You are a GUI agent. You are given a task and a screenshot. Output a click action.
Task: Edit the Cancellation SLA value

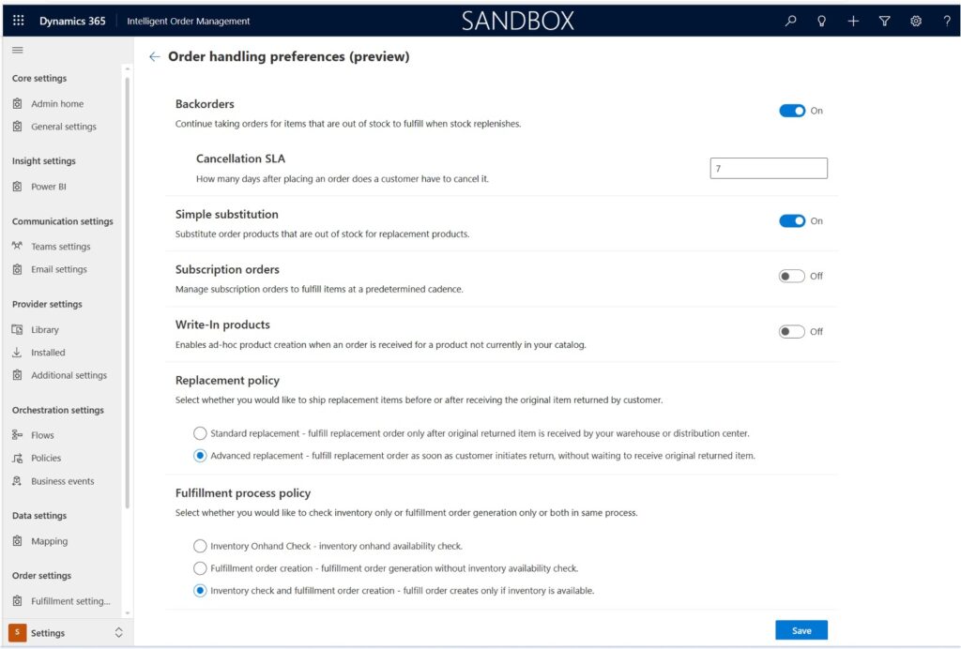(768, 168)
